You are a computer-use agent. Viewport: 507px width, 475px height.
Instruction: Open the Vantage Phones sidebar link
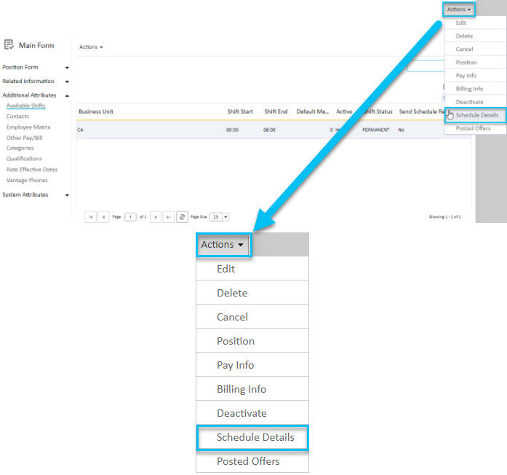coord(27,180)
